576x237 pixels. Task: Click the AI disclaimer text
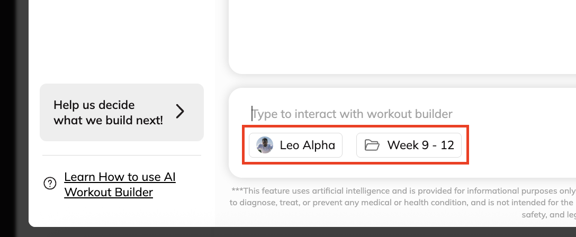click(402, 203)
